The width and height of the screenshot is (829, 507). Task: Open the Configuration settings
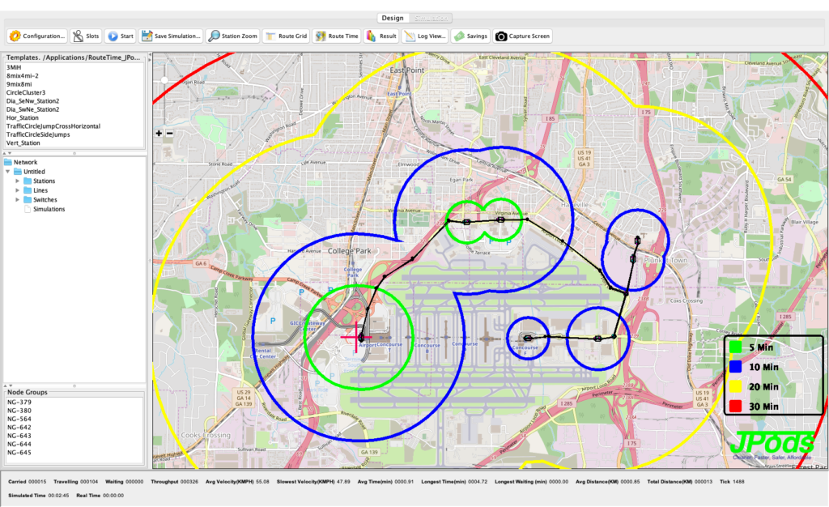tap(37, 36)
